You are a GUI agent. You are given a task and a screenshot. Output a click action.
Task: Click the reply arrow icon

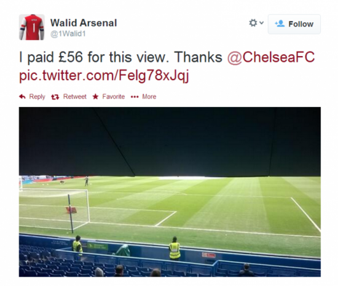coord(22,97)
